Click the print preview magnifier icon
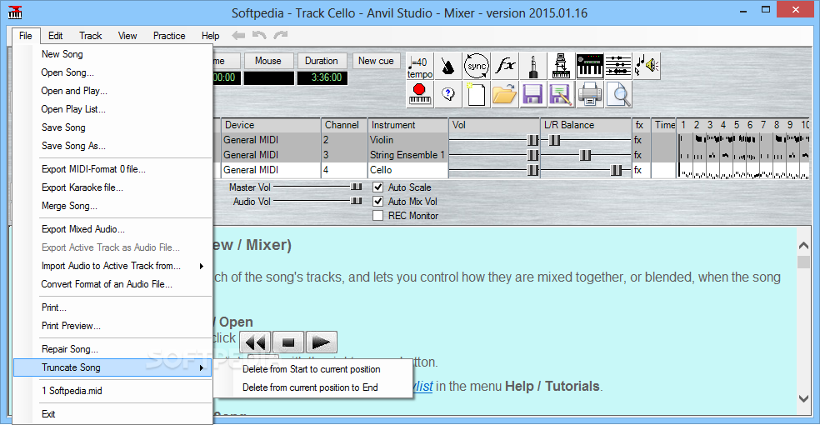820x425 pixels. point(618,94)
